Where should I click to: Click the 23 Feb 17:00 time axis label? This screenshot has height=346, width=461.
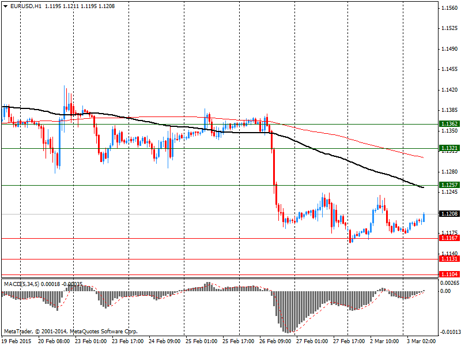click(x=128, y=341)
